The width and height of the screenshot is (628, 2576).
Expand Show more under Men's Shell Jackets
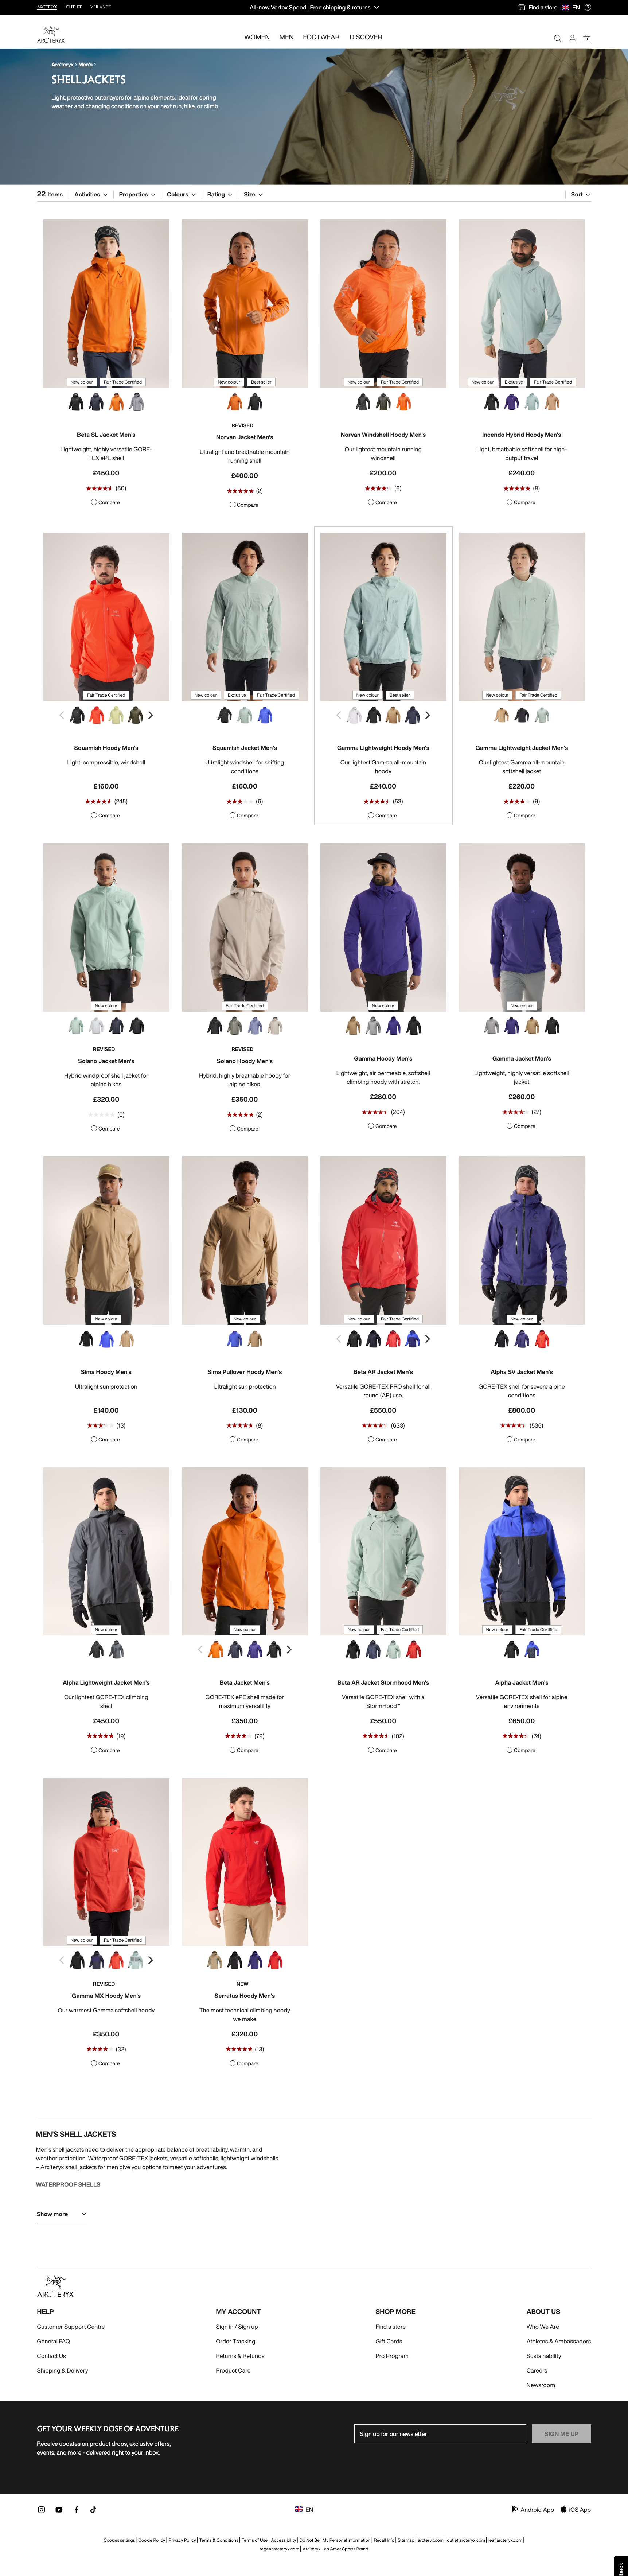[x=61, y=2214]
